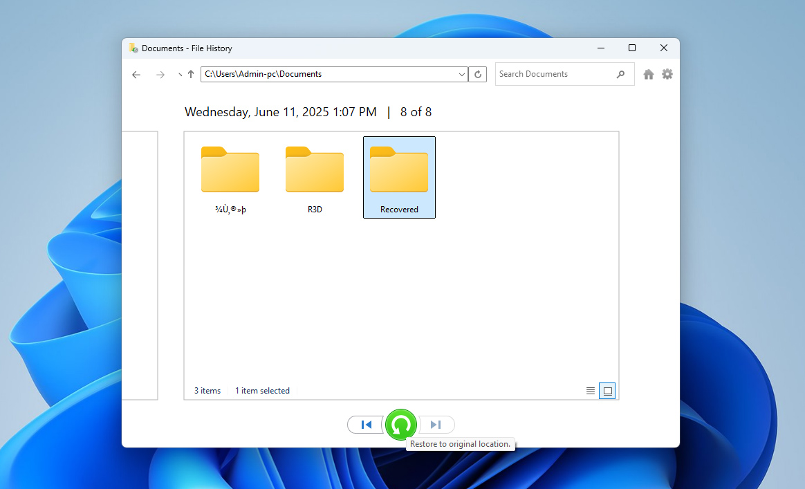
Task: Open the Recovered folder
Action: (399, 169)
